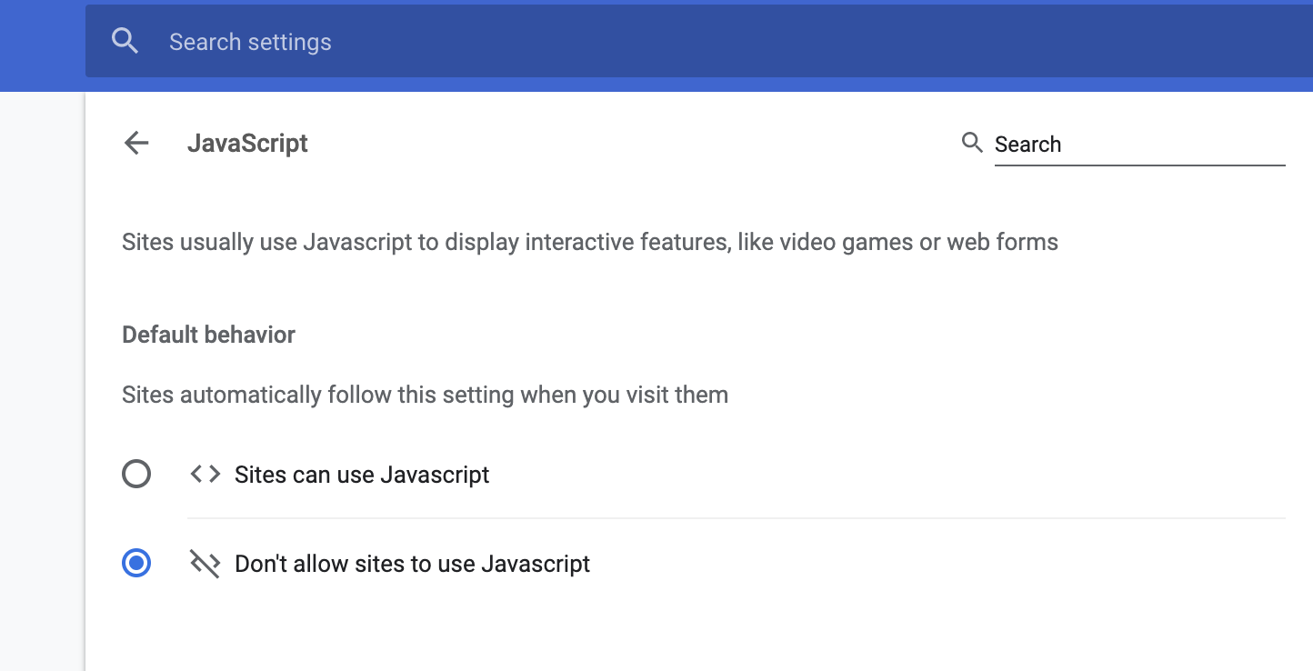Click the 'Default behavior' heading

click(208, 335)
